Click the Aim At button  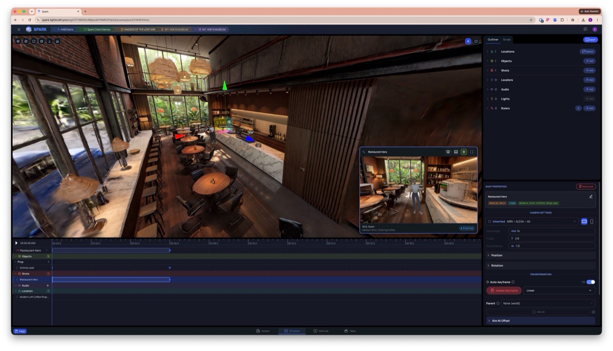coord(538,312)
